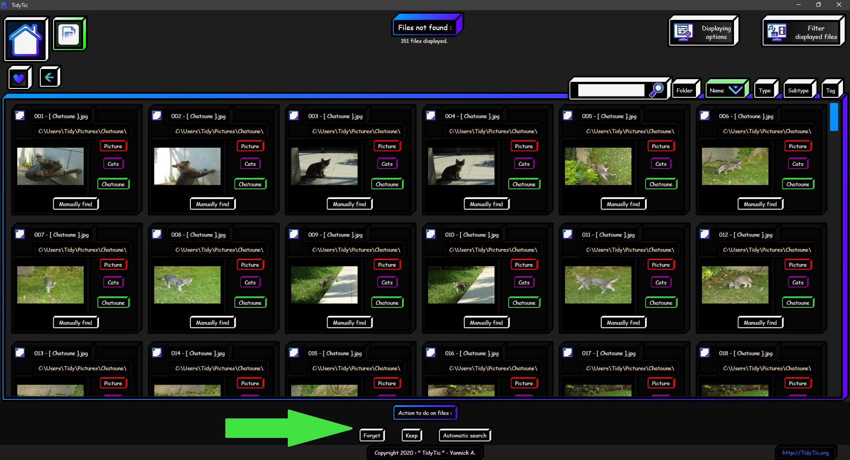Manually find file 007 - [ Chatoune ].jpg

[76, 322]
